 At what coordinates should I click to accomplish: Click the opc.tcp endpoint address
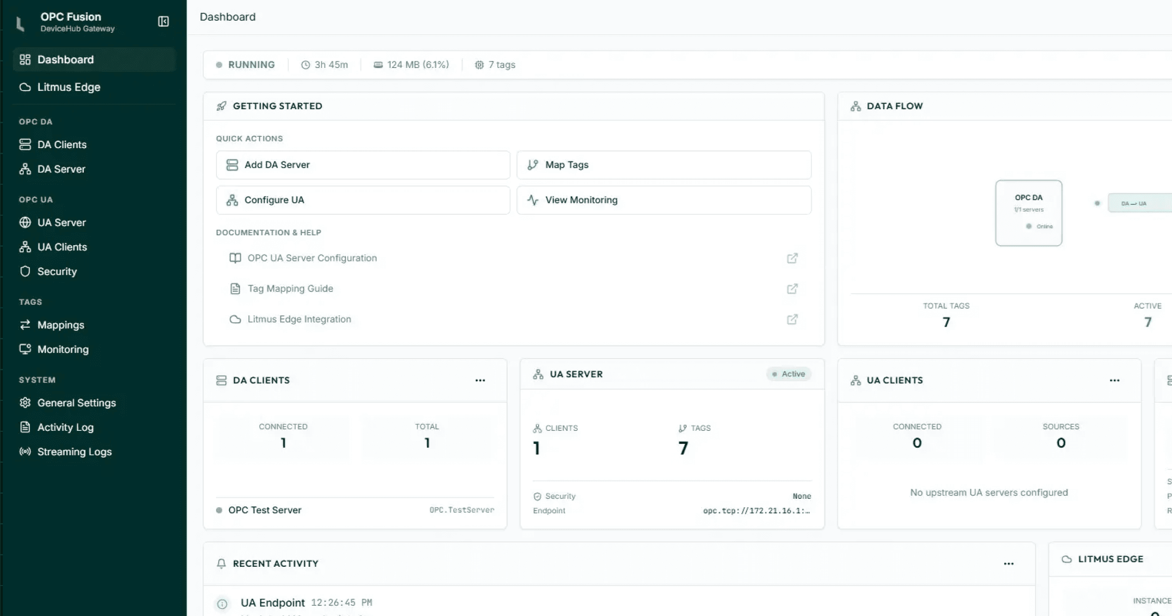point(756,511)
